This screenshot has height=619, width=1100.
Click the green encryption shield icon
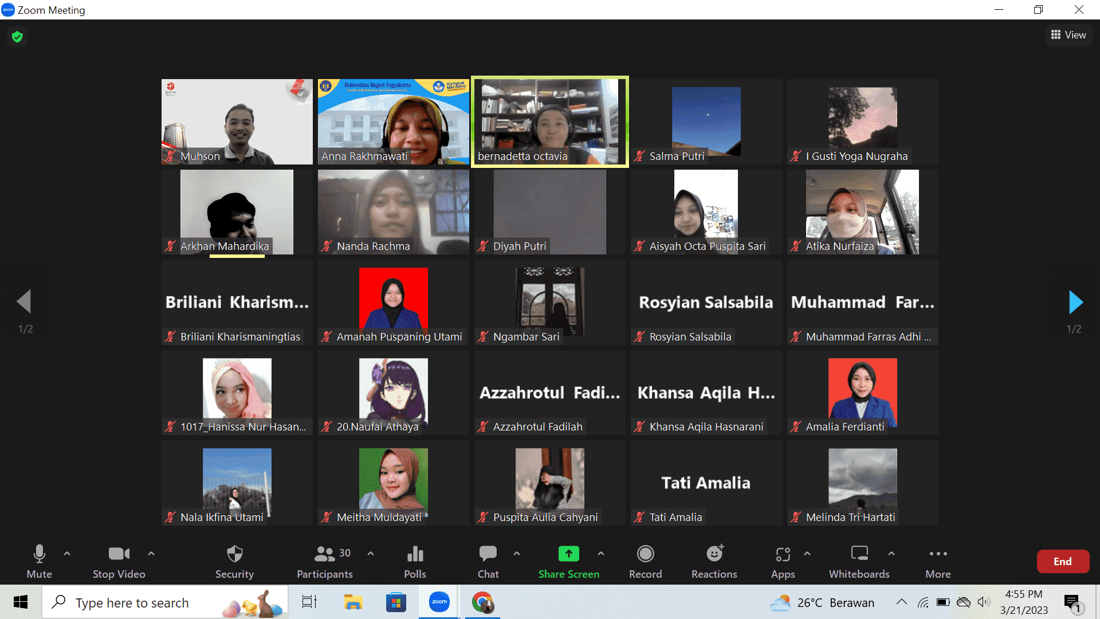(x=17, y=37)
